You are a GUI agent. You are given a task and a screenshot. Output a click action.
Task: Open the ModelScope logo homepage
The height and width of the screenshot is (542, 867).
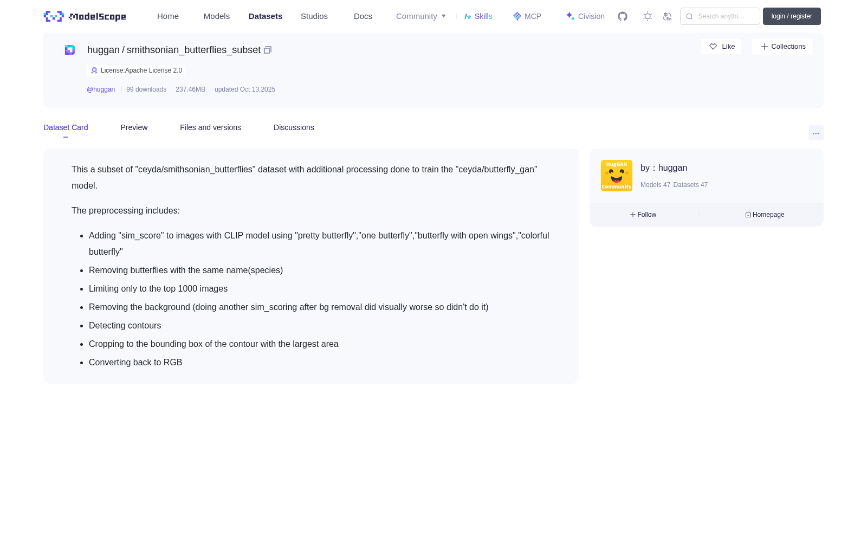[85, 16]
